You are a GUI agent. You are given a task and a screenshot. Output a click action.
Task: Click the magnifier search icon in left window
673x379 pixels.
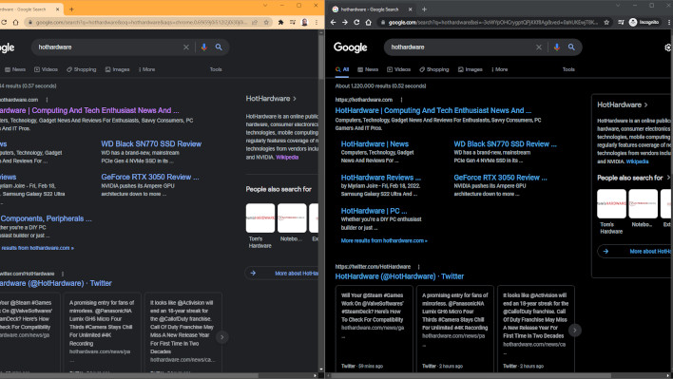point(219,47)
